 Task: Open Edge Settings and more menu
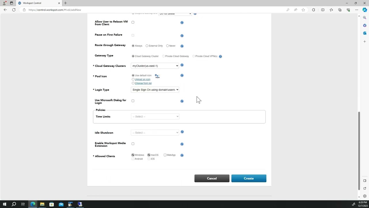click(357, 10)
